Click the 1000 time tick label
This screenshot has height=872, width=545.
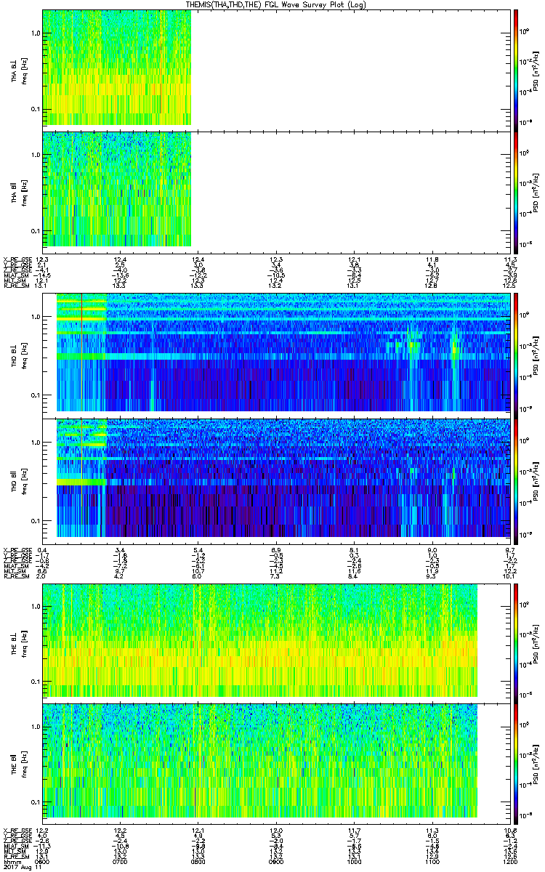tap(354, 861)
